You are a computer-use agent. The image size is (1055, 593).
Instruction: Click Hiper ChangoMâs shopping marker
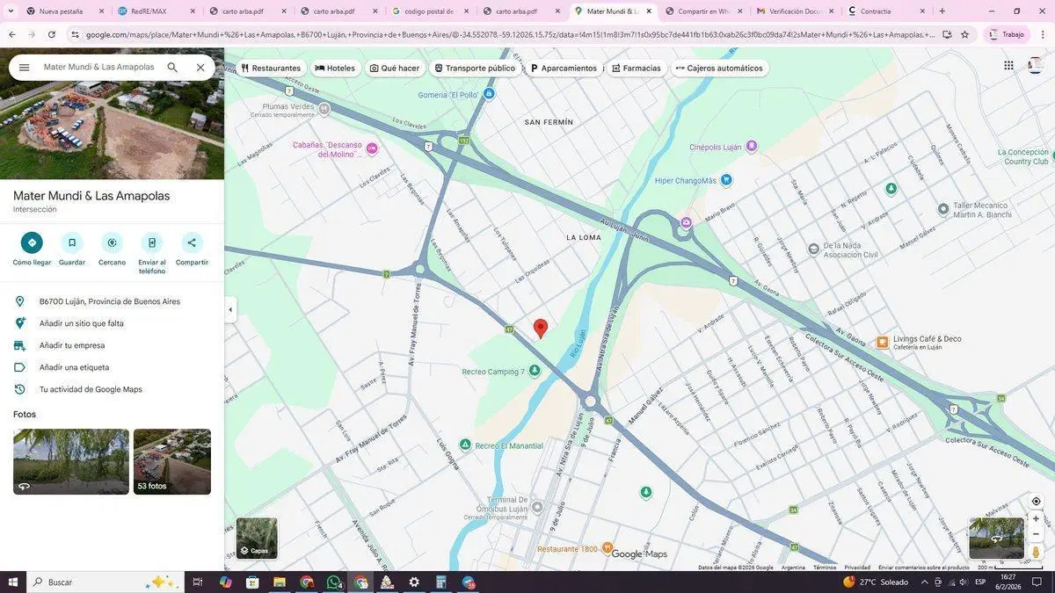tap(726, 180)
